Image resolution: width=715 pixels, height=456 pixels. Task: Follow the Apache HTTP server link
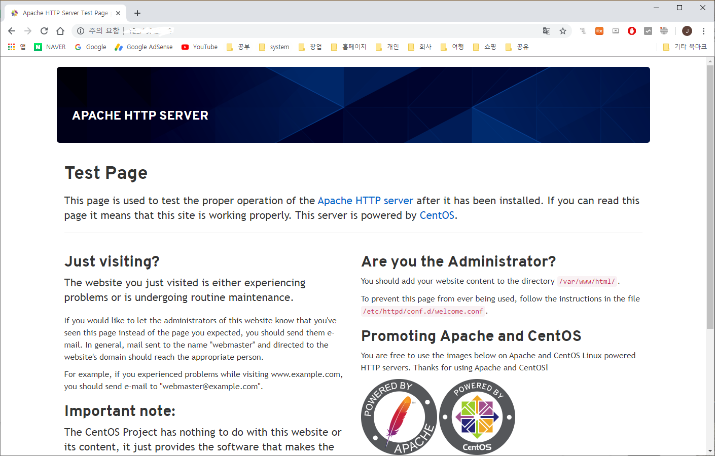point(365,201)
